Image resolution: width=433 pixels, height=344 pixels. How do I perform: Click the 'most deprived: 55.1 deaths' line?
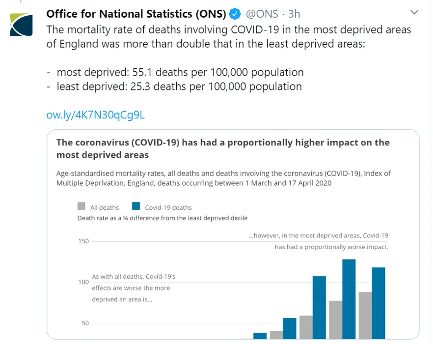click(x=180, y=72)
